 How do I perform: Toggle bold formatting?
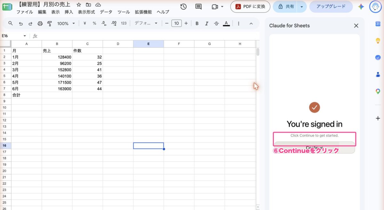(x=197, y=23)
